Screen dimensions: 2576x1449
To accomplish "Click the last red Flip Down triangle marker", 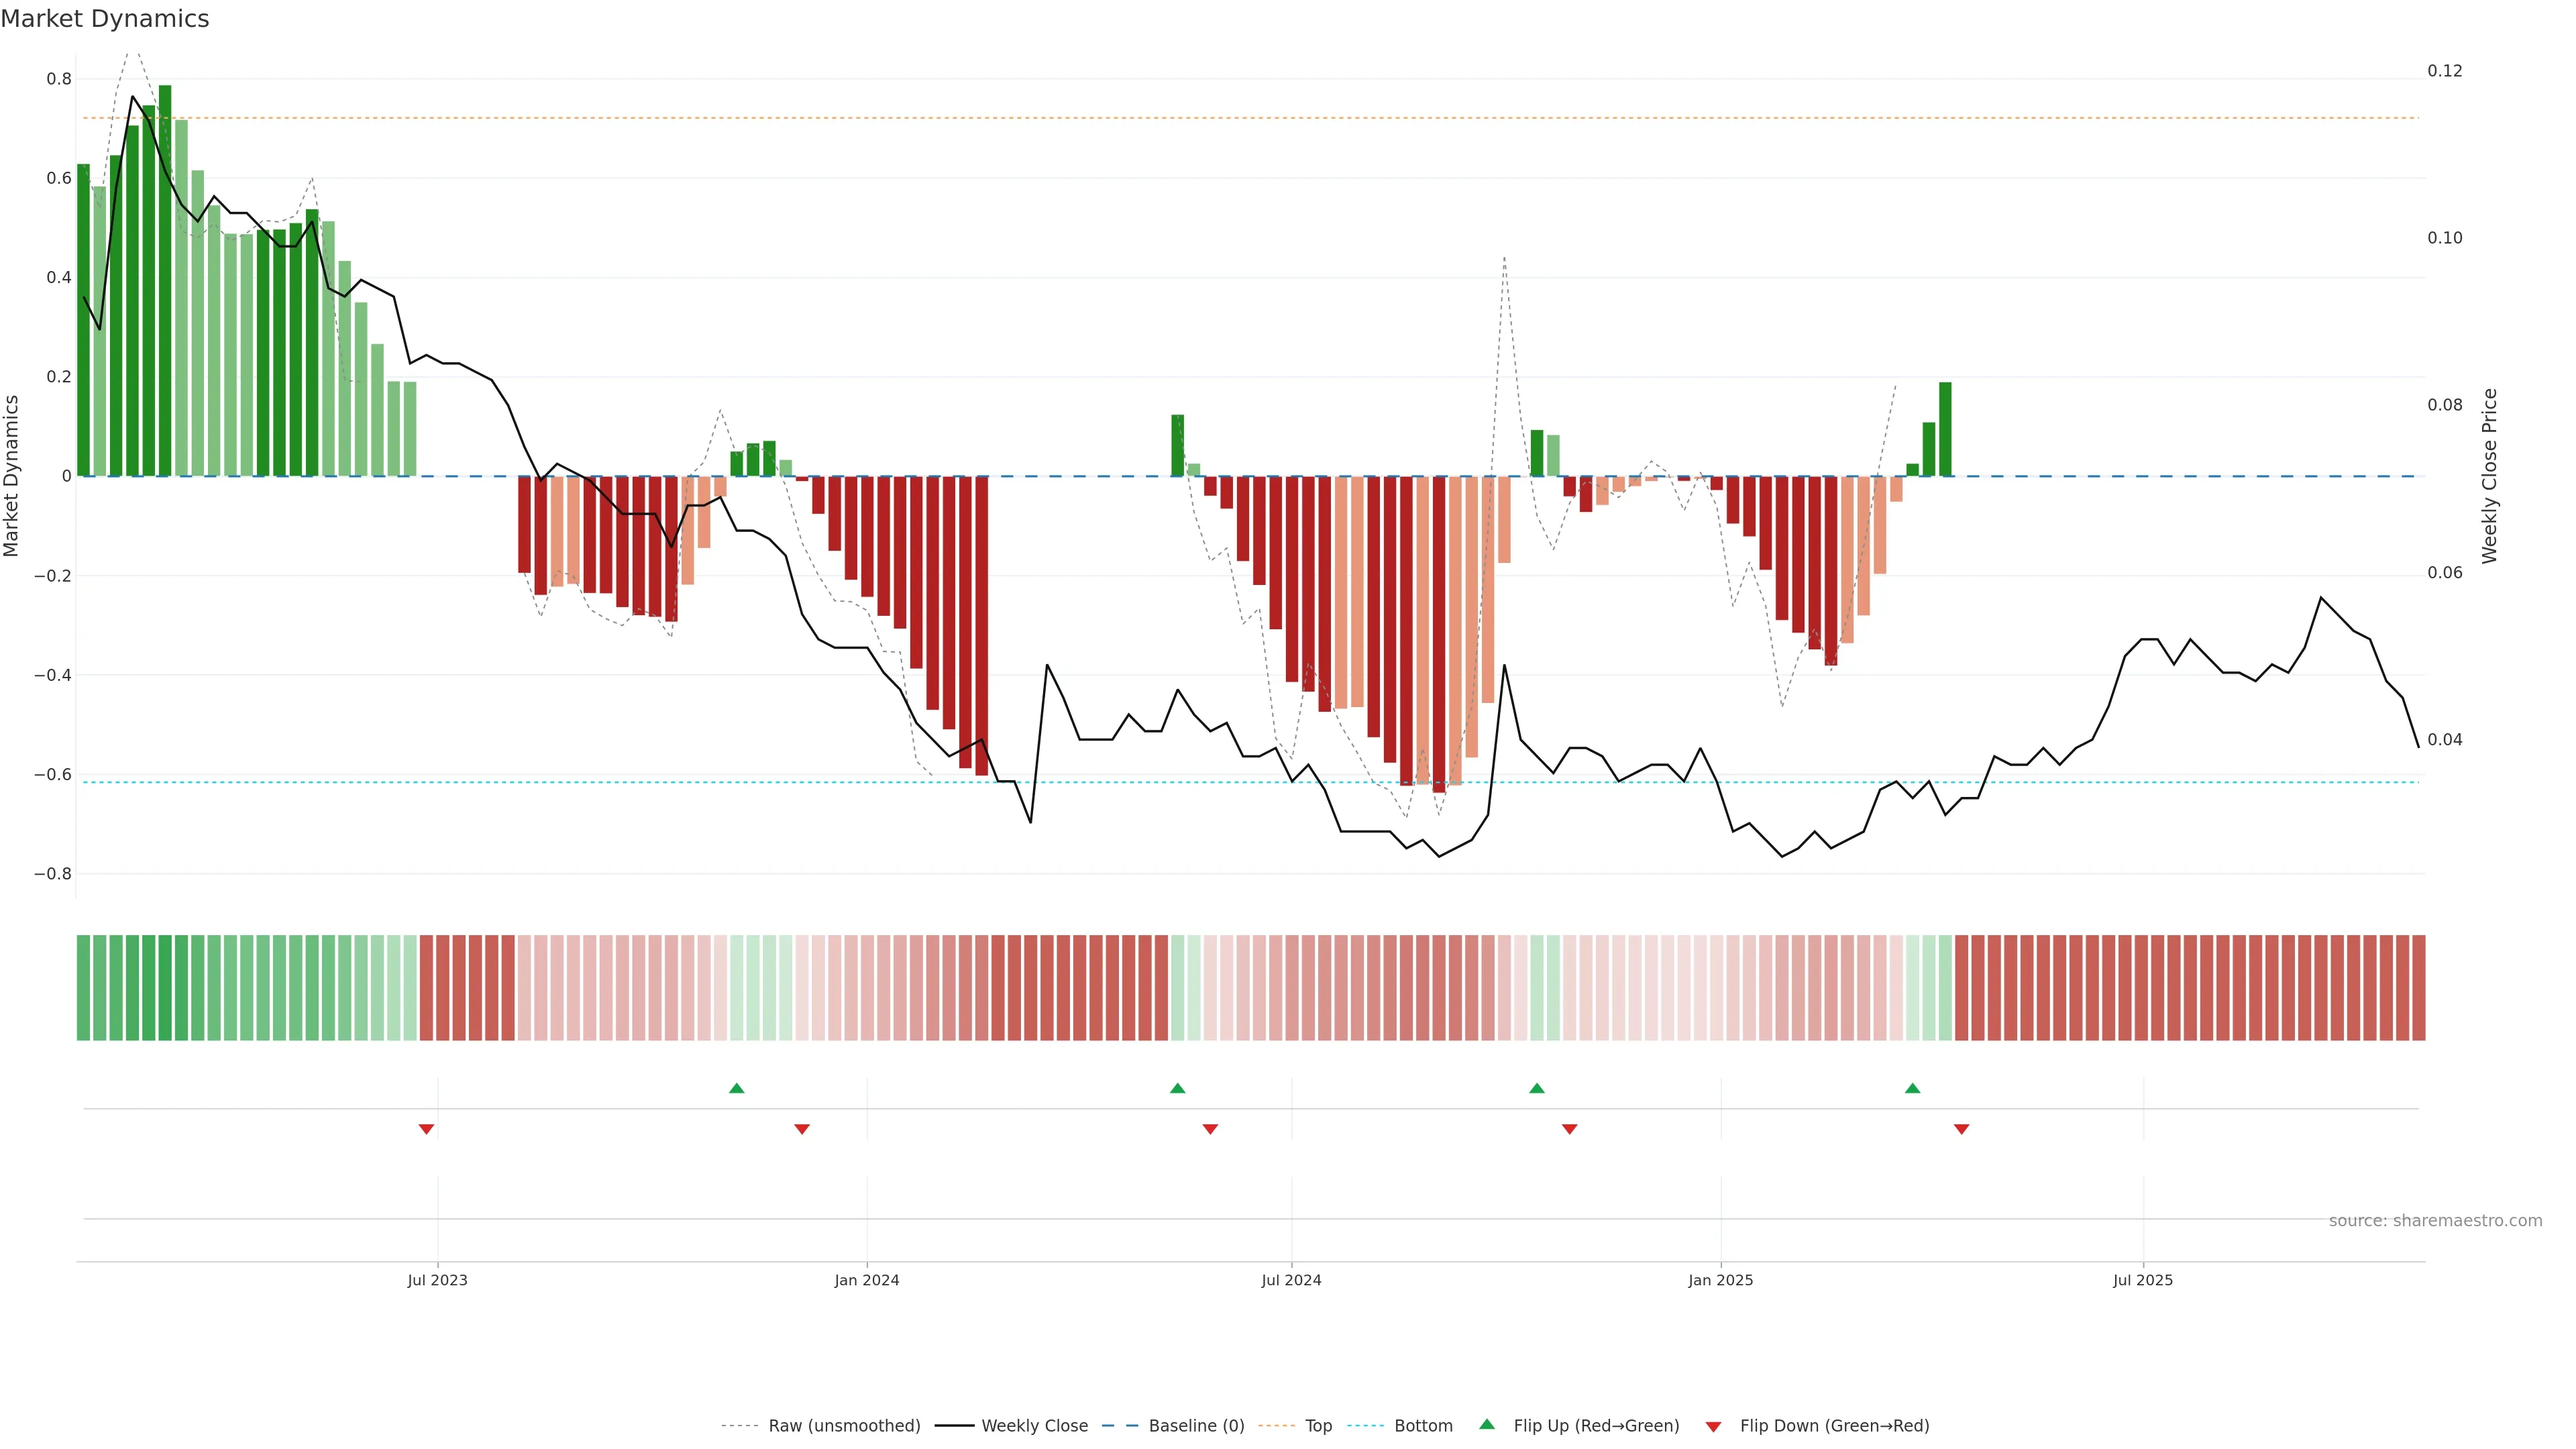I will point(1961,1129).
